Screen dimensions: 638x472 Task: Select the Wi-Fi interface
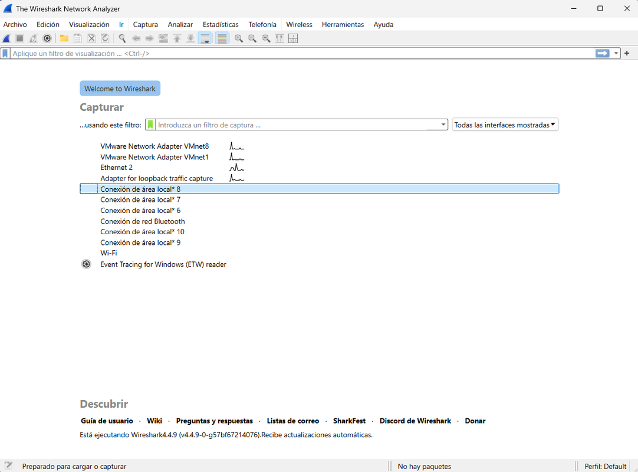pos(319,253)
